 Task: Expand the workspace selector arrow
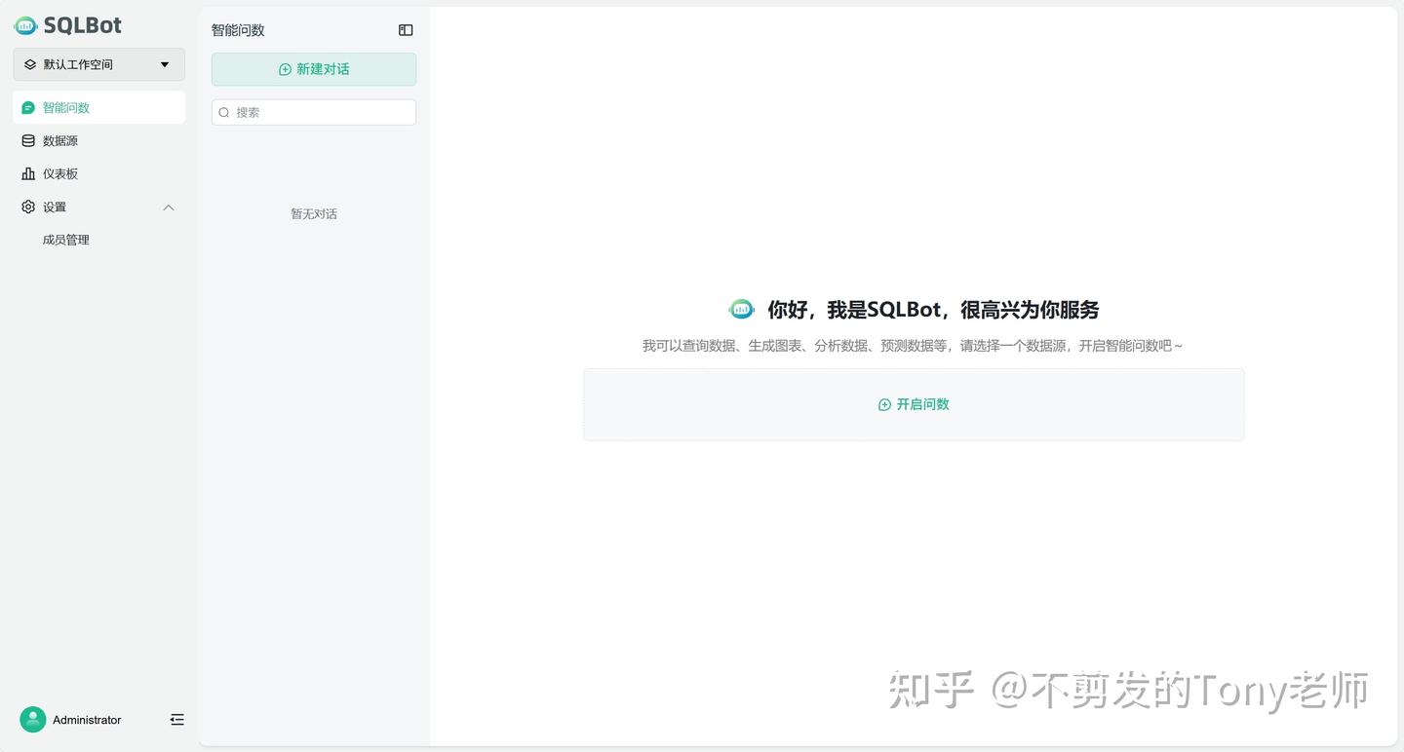(164, 64)
